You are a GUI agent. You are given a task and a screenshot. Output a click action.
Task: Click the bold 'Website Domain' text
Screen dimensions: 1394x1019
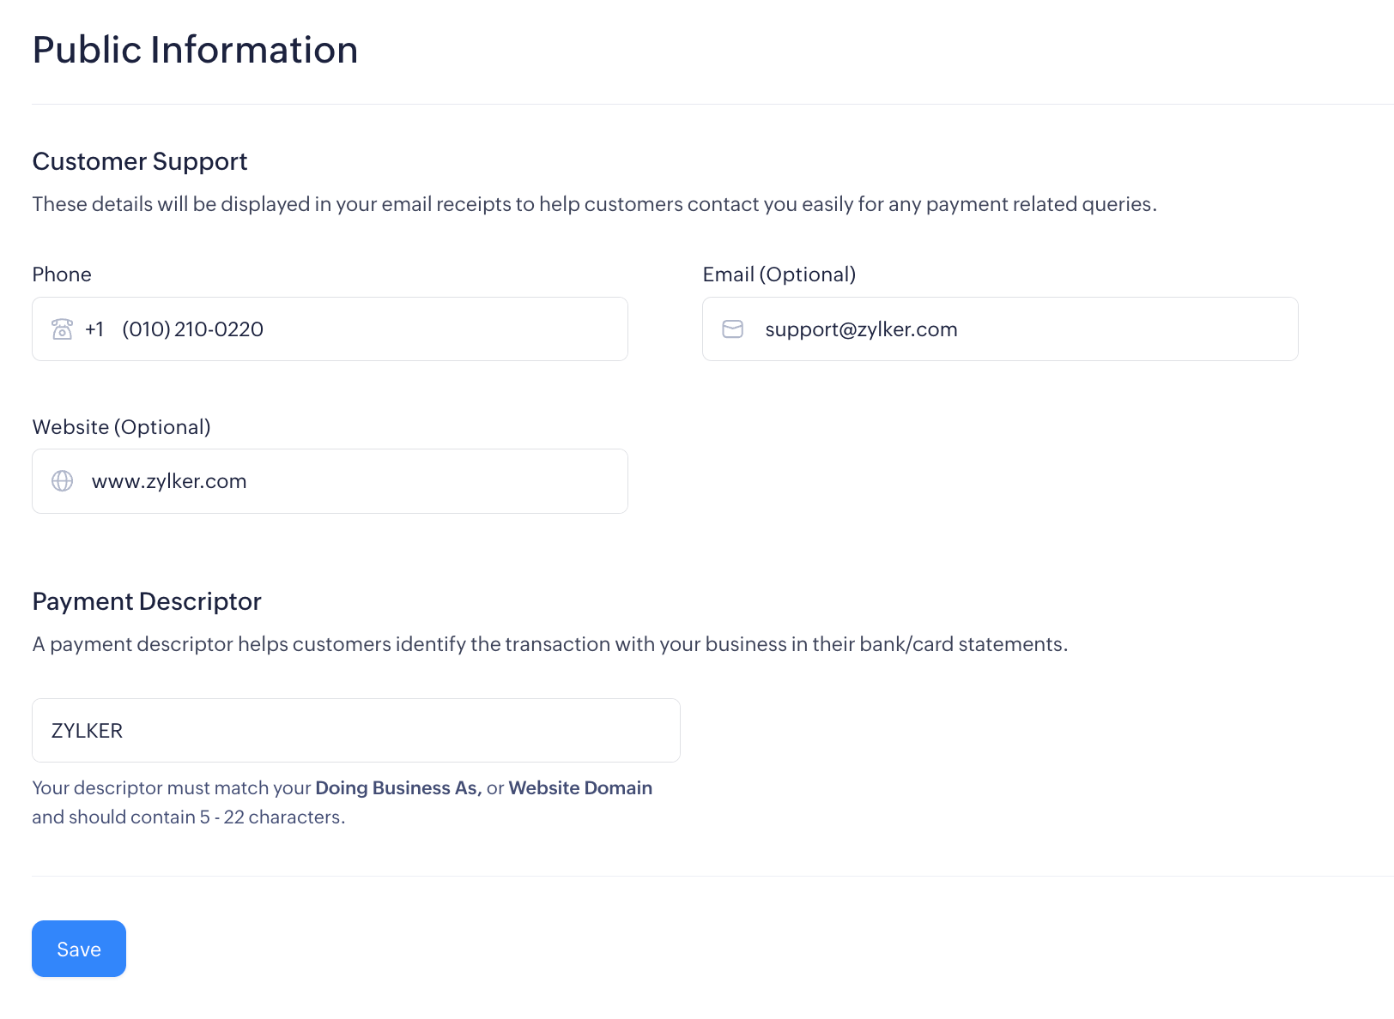click(580, 788)
